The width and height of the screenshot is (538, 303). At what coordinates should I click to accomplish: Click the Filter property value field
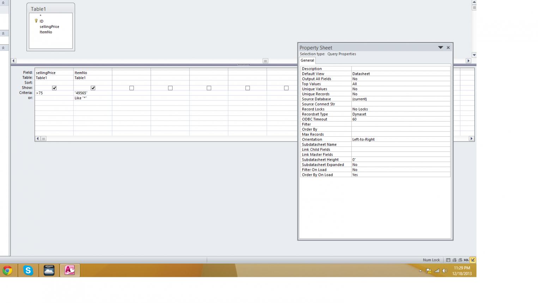pos(401,124)
